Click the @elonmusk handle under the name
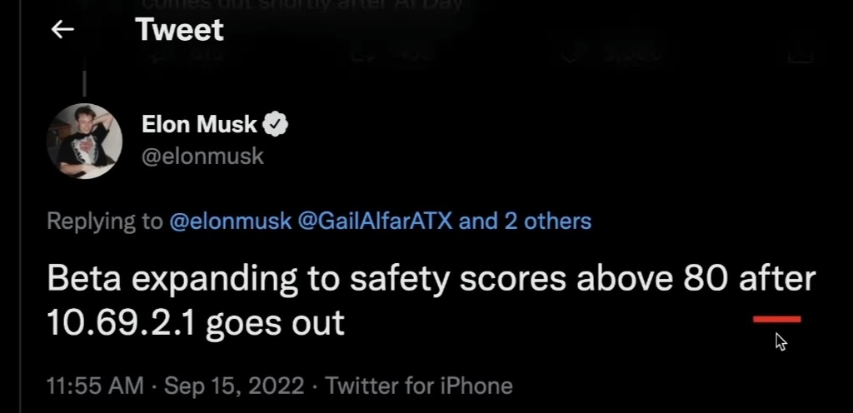Image resolution: width=853 pixels, height=413 pixels. point(203,157)
